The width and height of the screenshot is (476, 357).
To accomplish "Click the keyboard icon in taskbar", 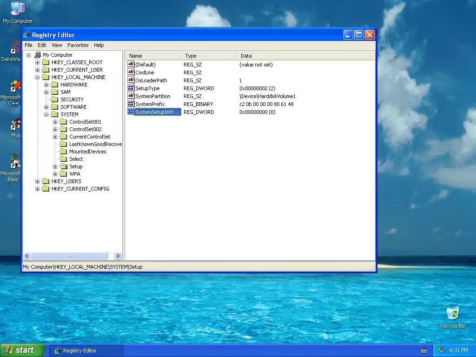I will 424,350.
